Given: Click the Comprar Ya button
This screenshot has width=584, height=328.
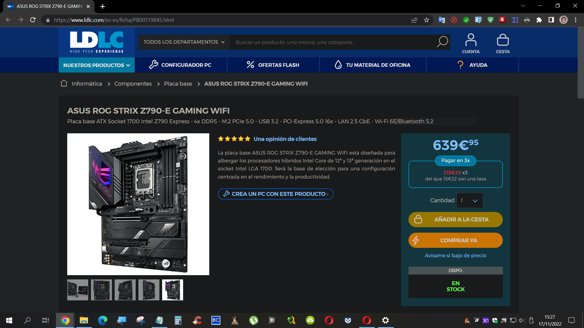Looking at the screenshot, I should coord(455,241).
